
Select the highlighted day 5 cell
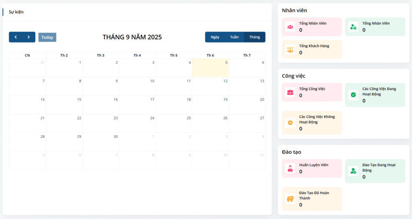210,68
